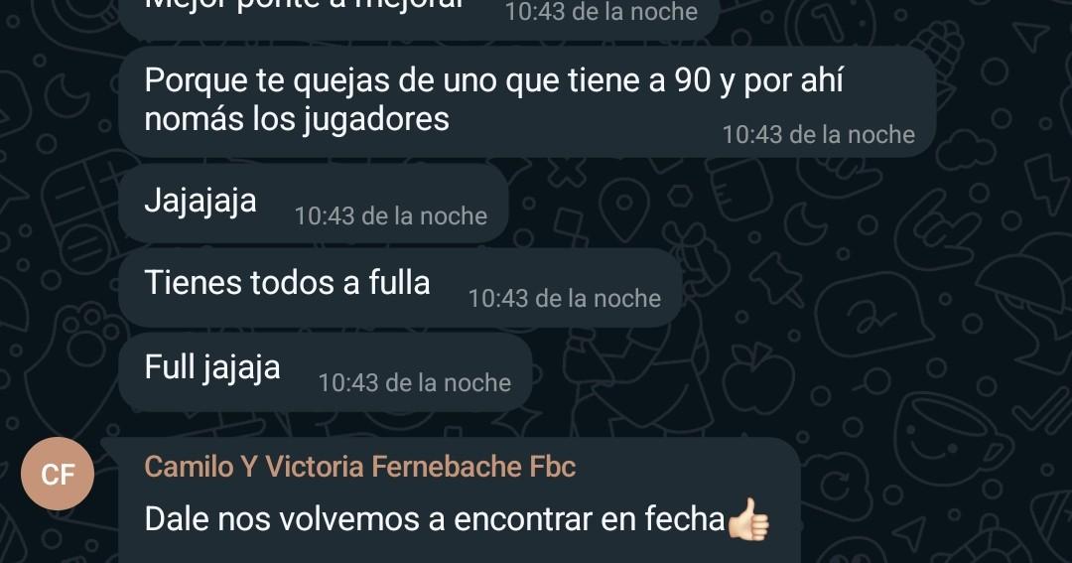This screenshot has width=1072, height=563.
Task: Click the timestamp on the "Jajajaja" message
Action: (x=390, y=216)
